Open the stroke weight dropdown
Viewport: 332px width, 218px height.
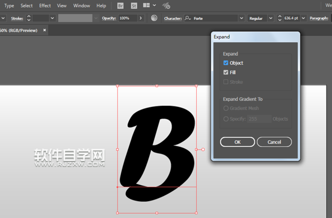52,18
